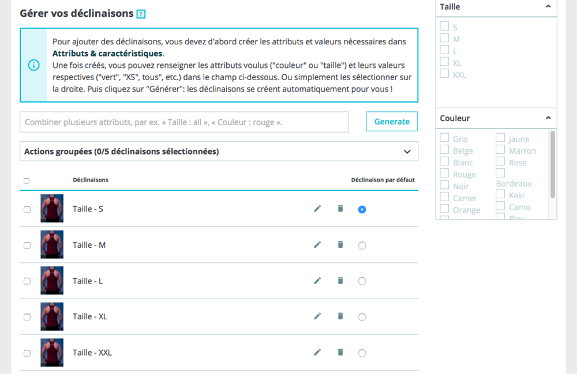Viewport: 577px width, 374px height.
Task: Tick the XL size attribute checkbox
Action: pyautogui.click(x=444, y=62)
